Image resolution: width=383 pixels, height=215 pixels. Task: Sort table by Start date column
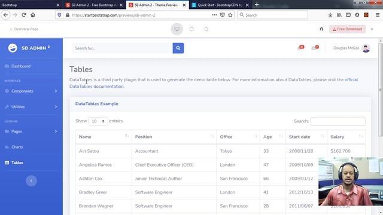pyautogui.click(x=306, y=137)
